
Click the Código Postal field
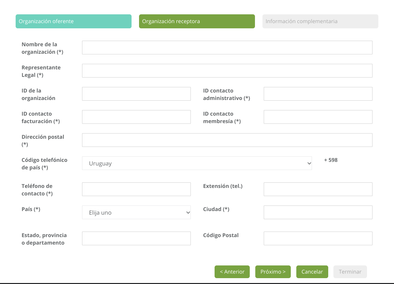(x=318, y=238)
